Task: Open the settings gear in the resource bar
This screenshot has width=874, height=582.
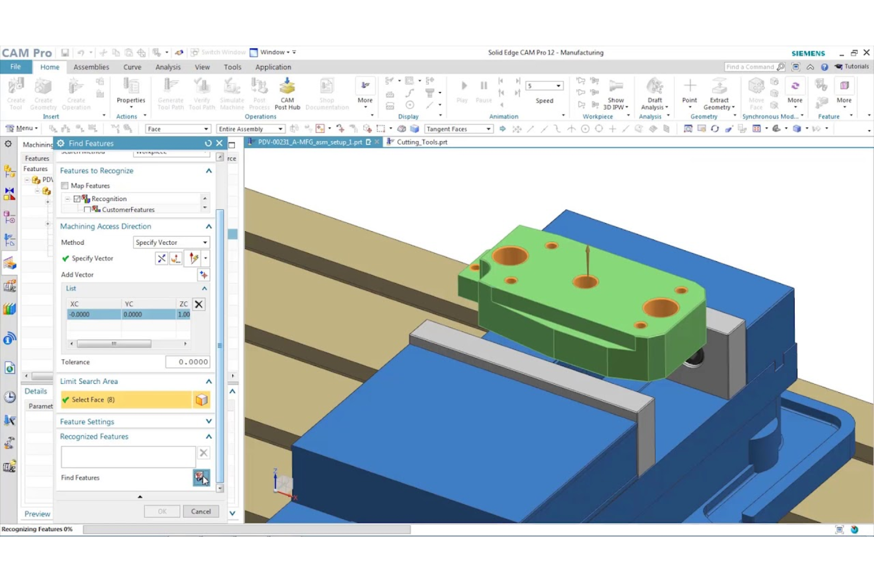Action: click(x=8, y=144)
